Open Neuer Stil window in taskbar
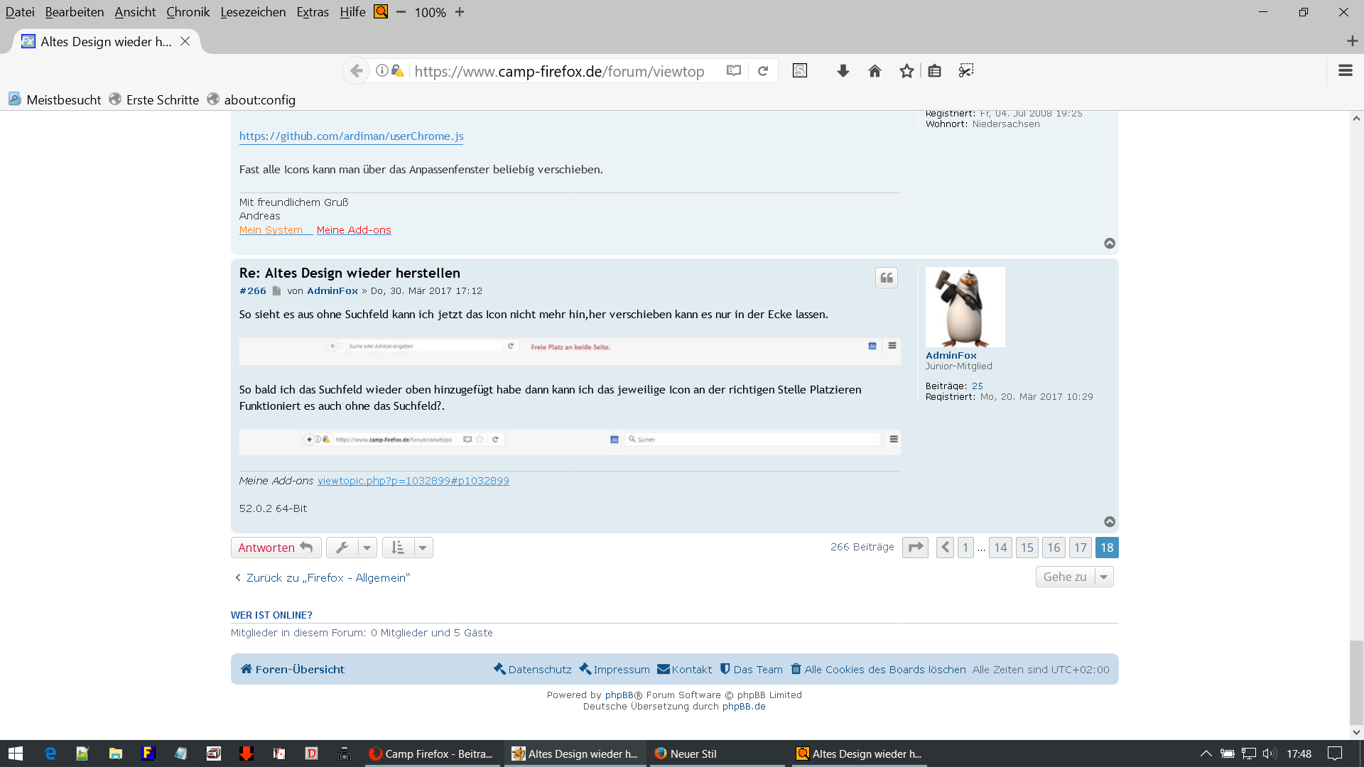The height and width of the screenshot is (767, 1364). click(693, 754)
